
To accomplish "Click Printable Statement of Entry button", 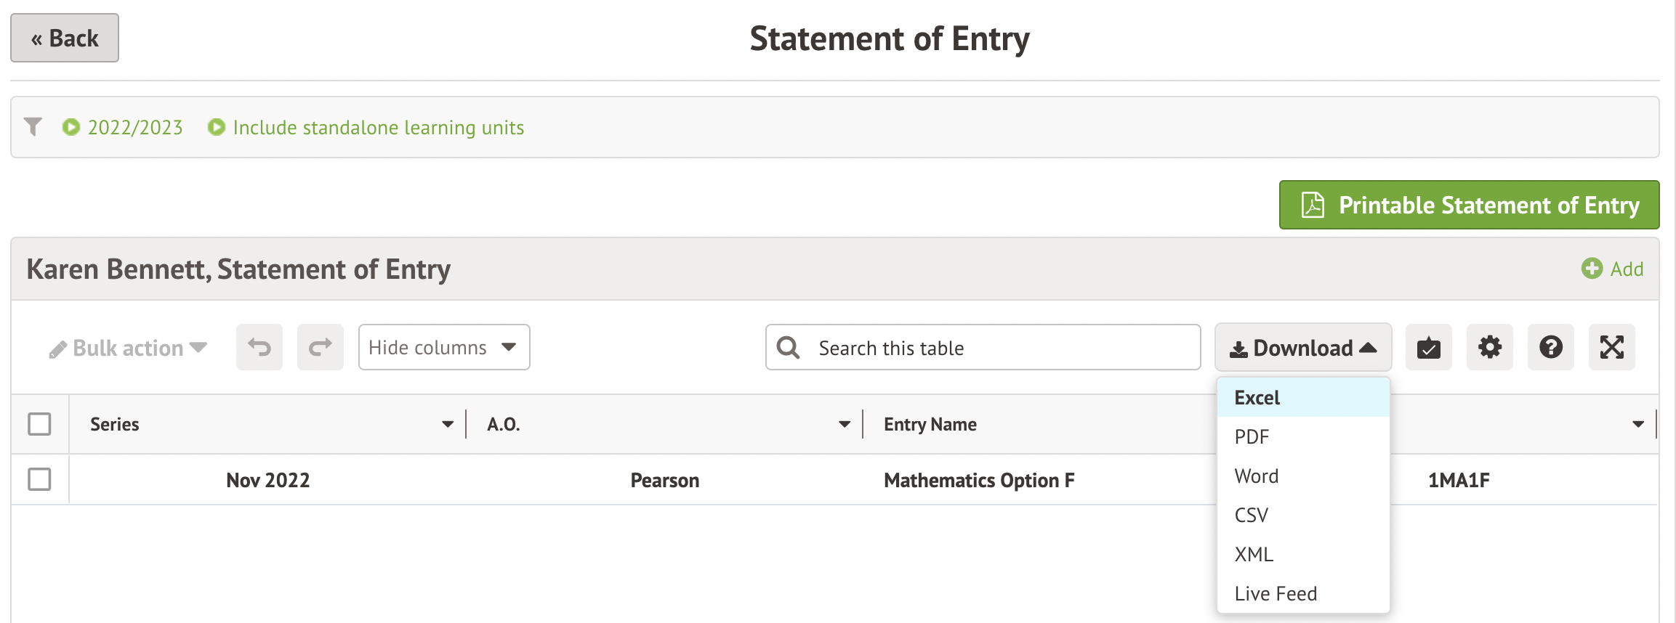I will (x=1469, y=205).
